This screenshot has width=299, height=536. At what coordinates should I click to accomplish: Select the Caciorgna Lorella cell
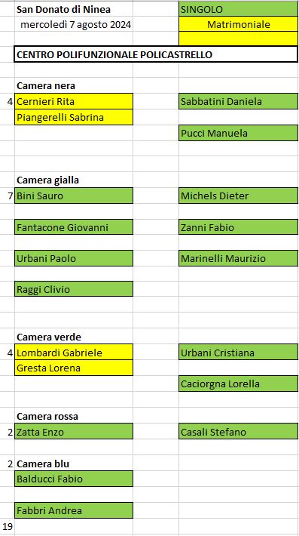(x=238, y=384)
